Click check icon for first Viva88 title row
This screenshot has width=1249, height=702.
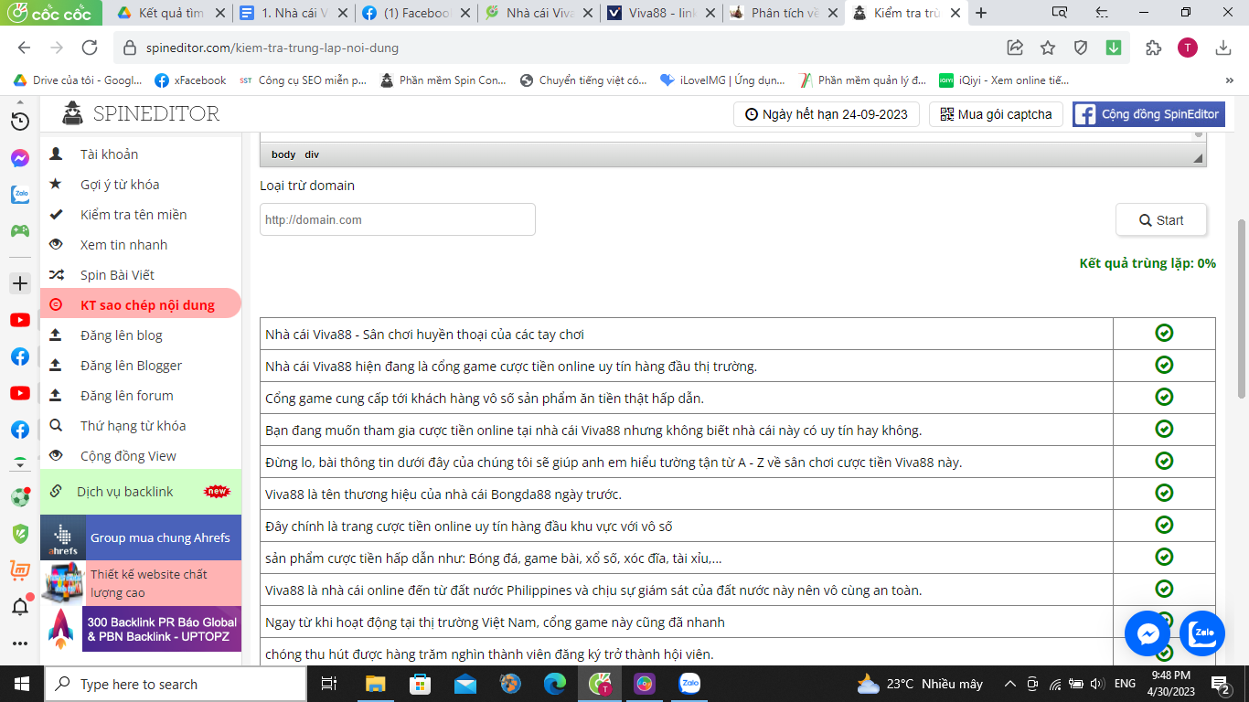[1164, 333]
